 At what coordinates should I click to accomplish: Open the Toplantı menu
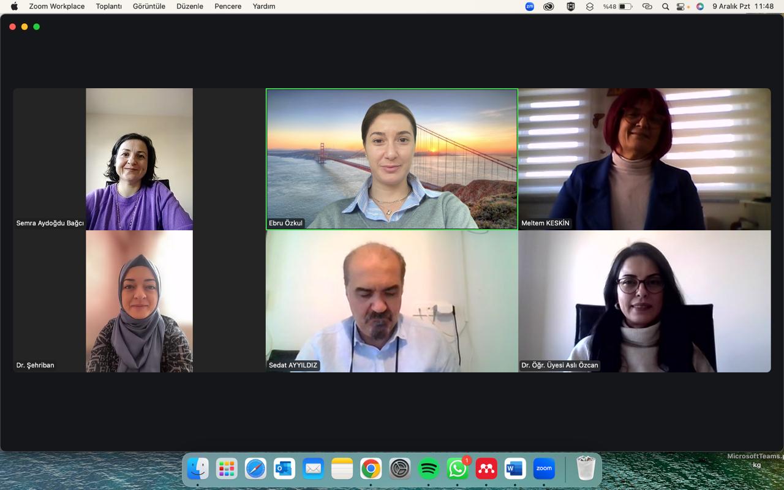point(108,7)
